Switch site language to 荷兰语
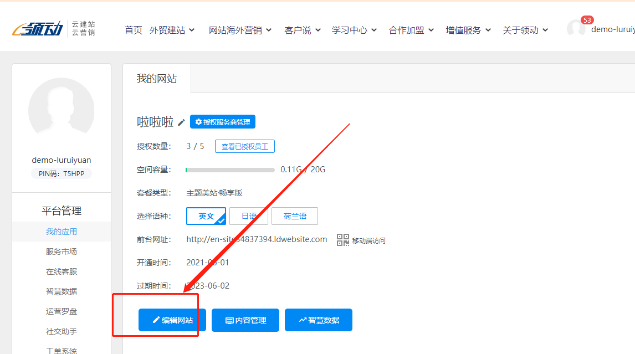Viewport: 635px width, 354px height. [295, 216]
